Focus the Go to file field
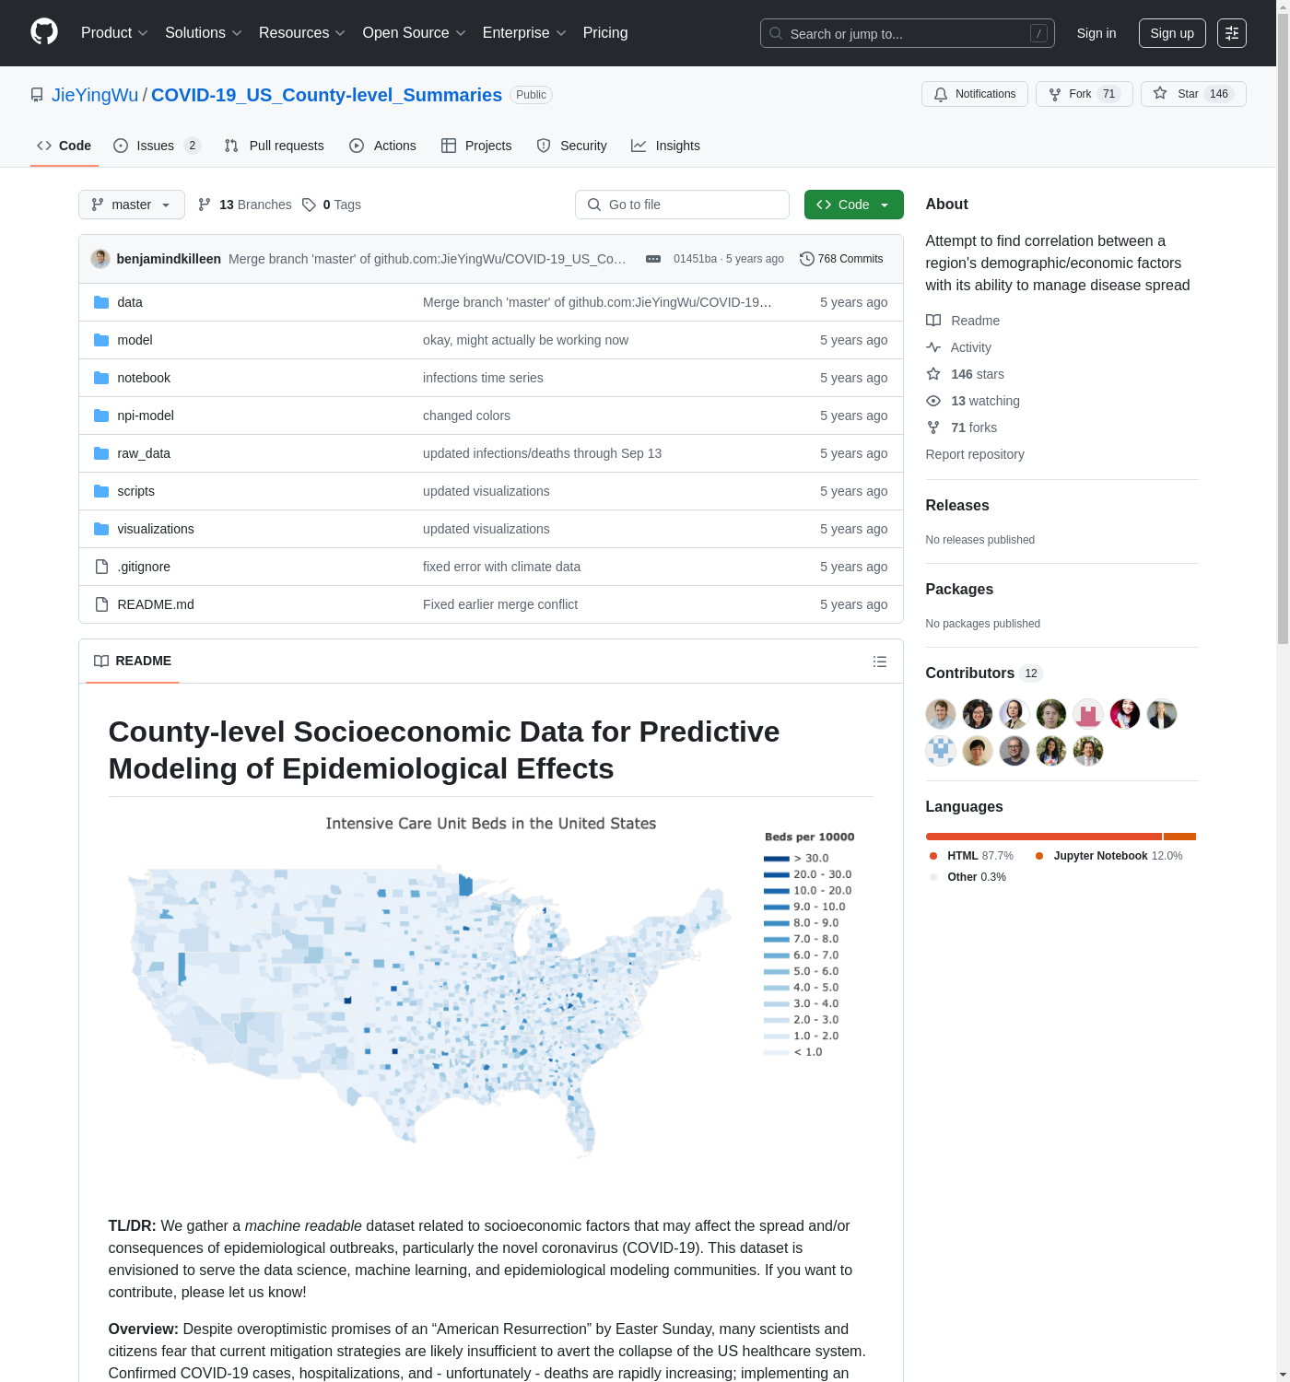 682,205
